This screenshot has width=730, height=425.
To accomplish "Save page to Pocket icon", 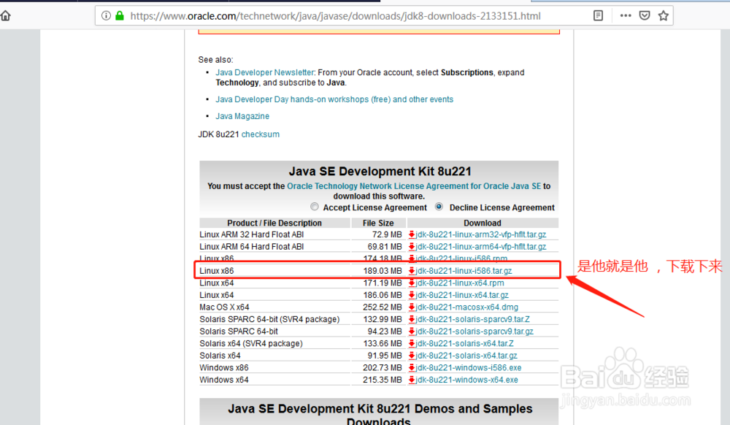I will [x=645, y=16].
